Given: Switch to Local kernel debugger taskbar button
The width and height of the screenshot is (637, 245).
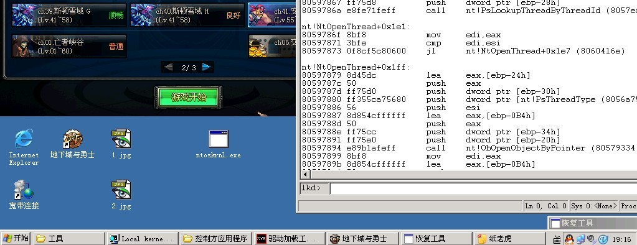Looking at the screenshot, I should 143,239.
